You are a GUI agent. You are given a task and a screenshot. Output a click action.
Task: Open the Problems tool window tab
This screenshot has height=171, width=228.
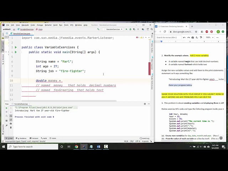(x=21, y=138)
